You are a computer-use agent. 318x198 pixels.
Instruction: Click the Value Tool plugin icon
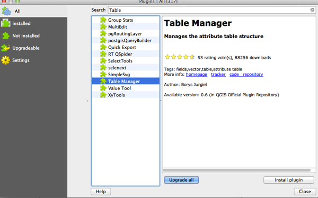click(103, 88)
